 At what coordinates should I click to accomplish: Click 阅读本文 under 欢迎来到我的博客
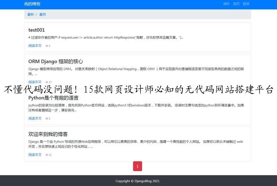[x=35, y=155]
